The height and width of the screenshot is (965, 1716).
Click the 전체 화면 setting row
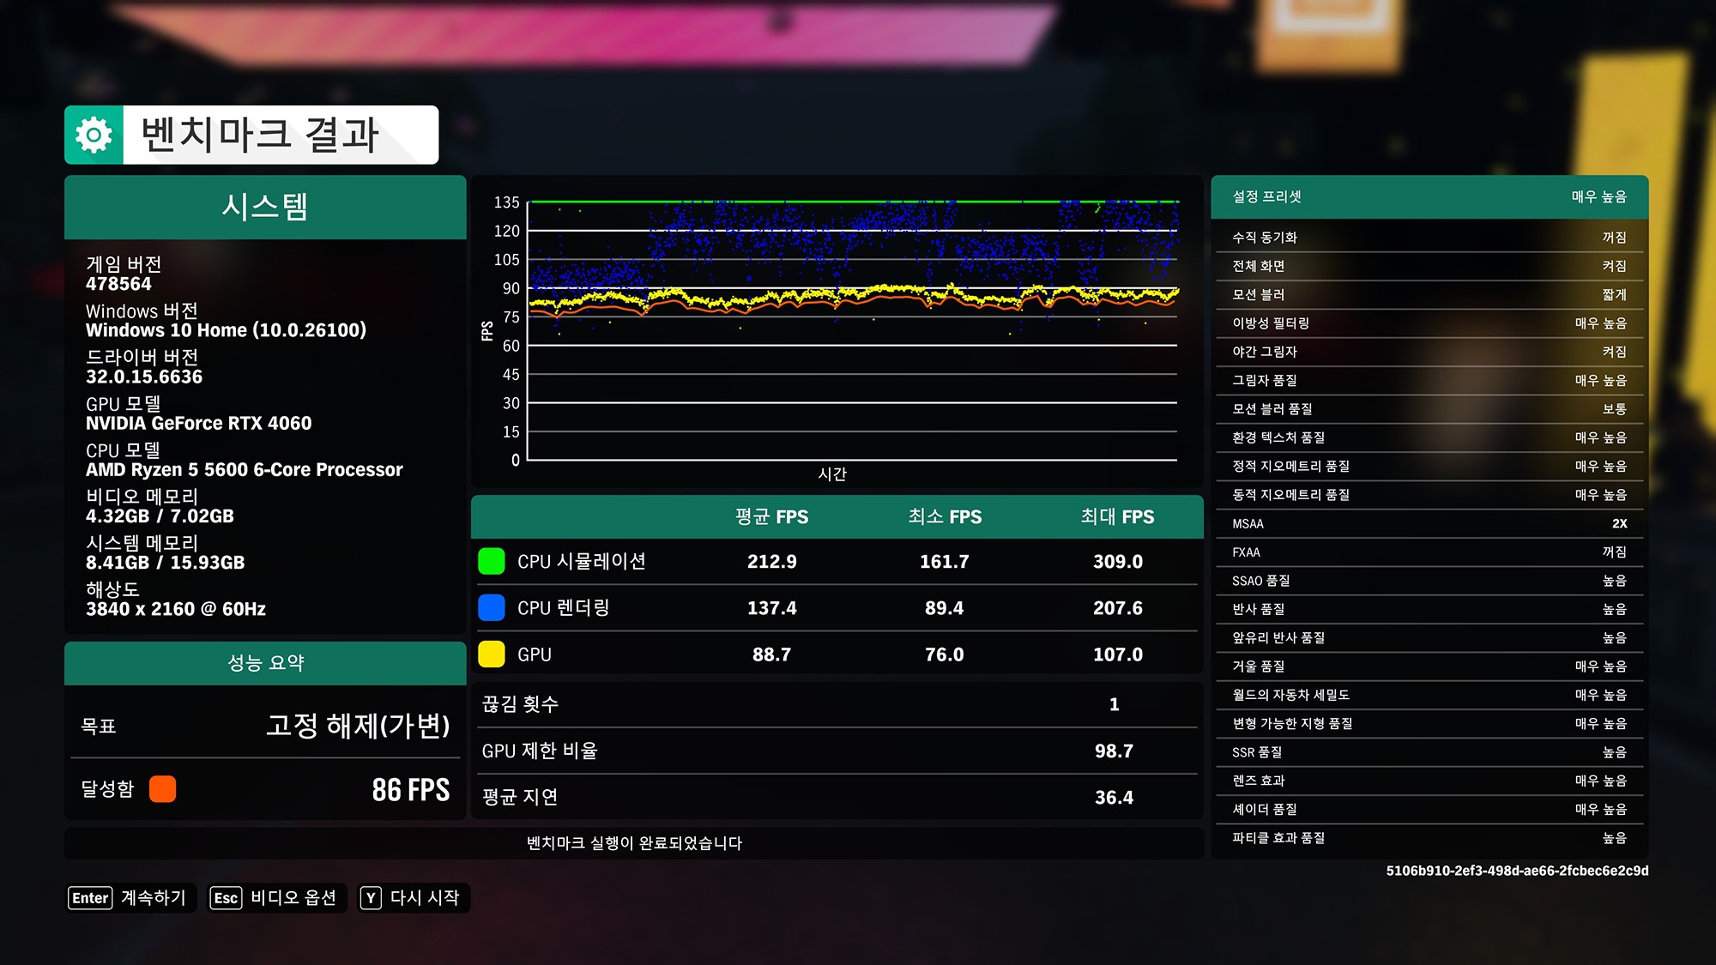(1429, 266)
